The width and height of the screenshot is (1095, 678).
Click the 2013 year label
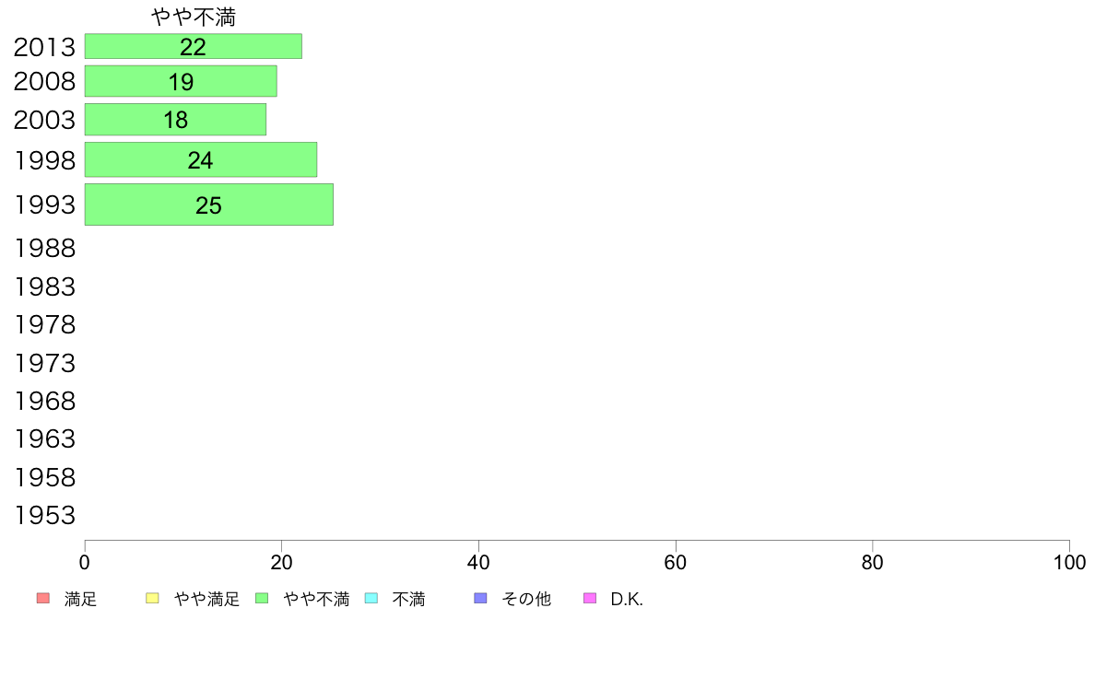44,48
